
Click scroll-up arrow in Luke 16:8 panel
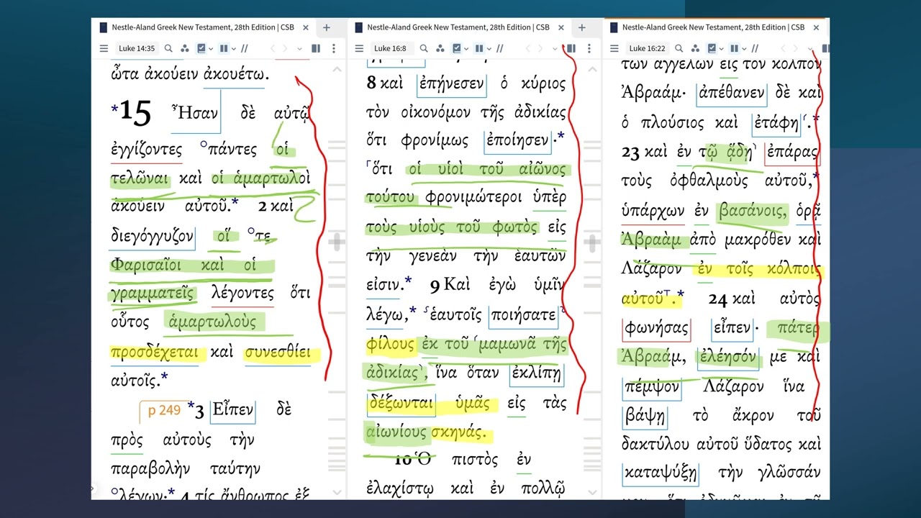592,70
